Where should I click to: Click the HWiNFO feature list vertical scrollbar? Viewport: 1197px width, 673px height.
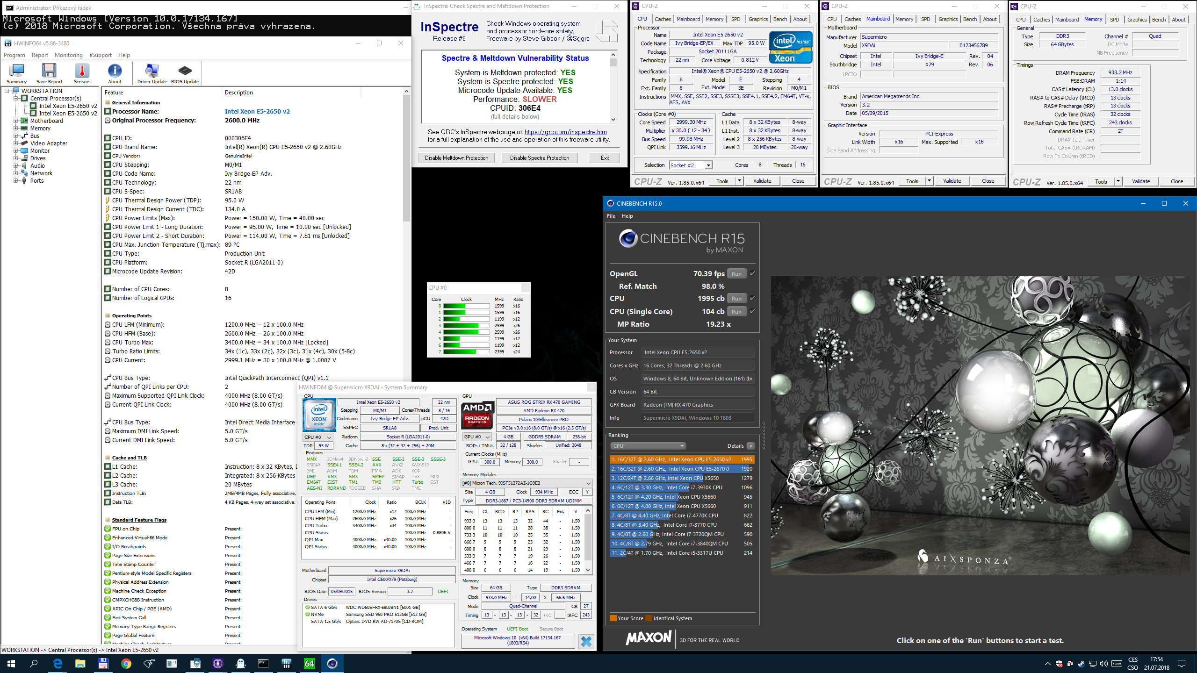point(406,158)
